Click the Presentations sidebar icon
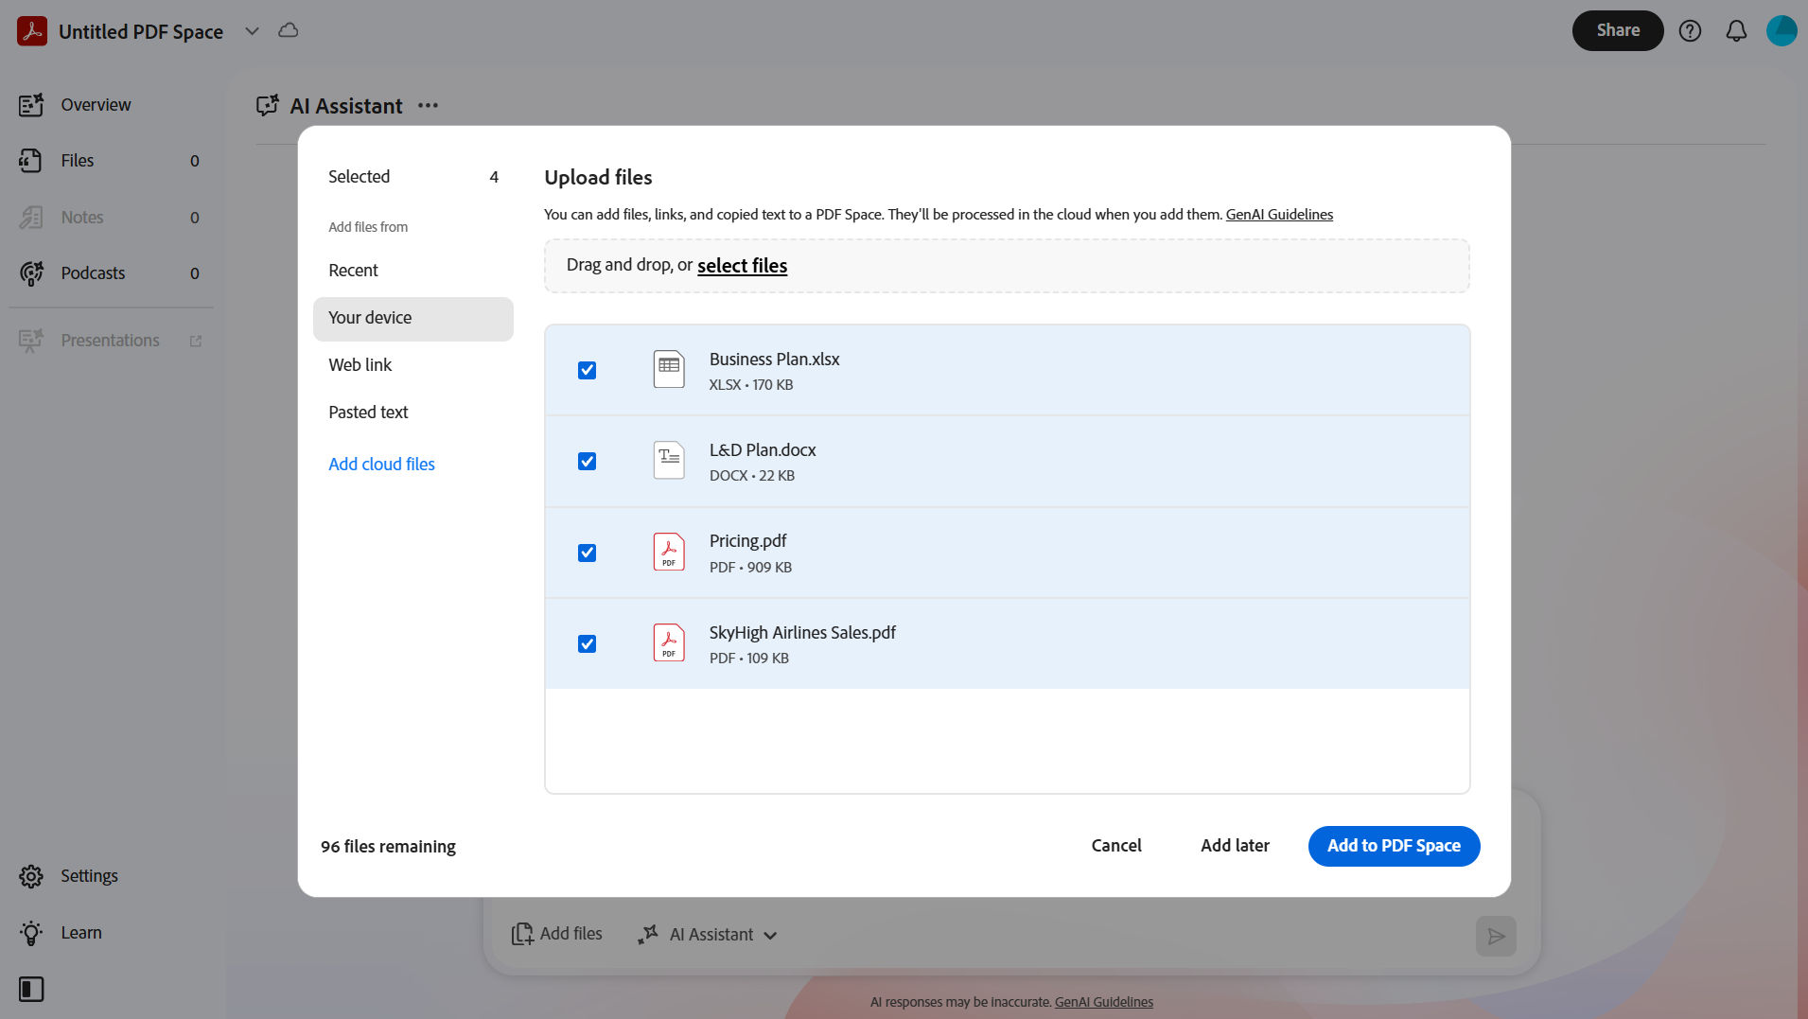The height and width of the screenshot is (1019, 1808). [31, 341]
